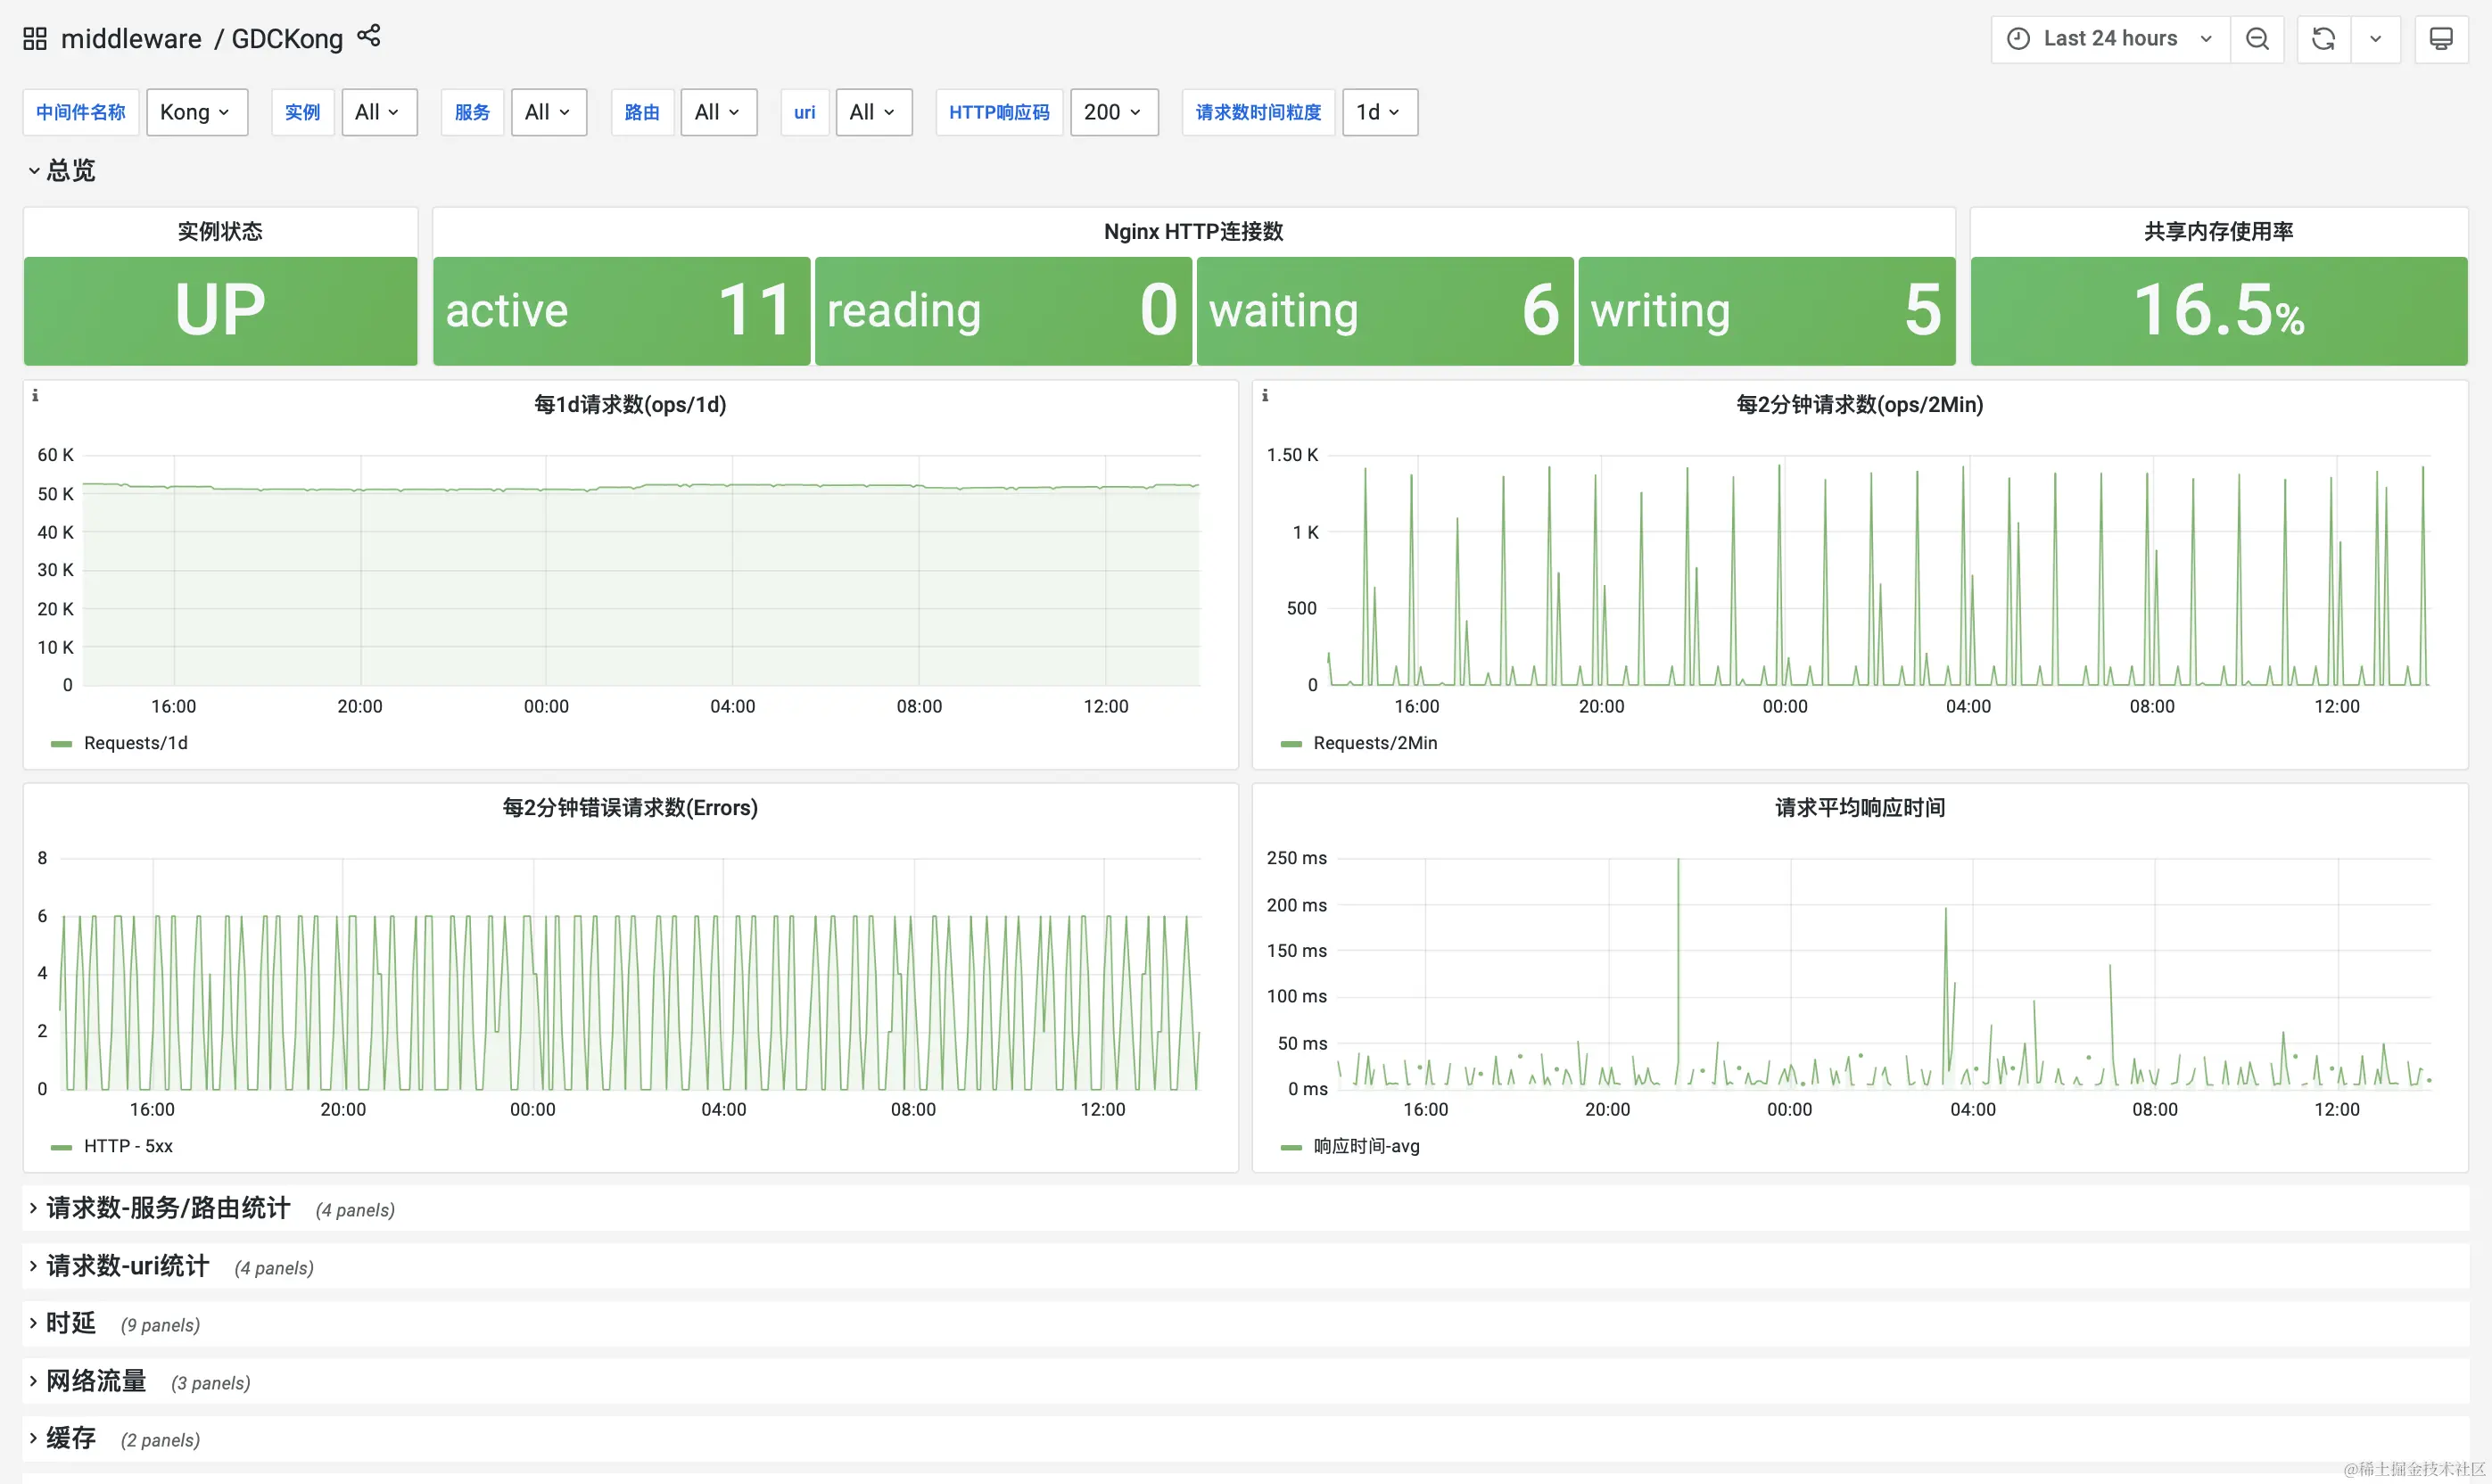Open the HTTP响应码 200 dropdown
Screen dimensions: 2492x1484
1113,112
